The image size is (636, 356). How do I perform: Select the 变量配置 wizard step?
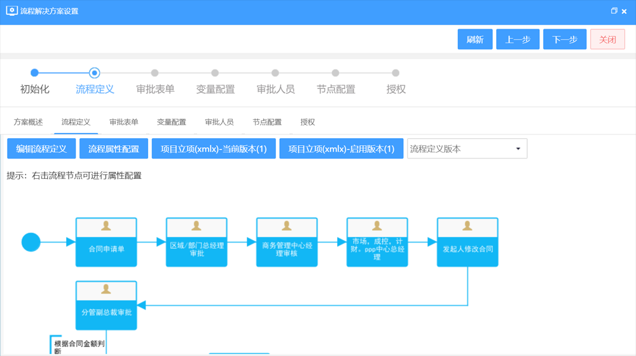pyautogui.click(x=215, y=89)
